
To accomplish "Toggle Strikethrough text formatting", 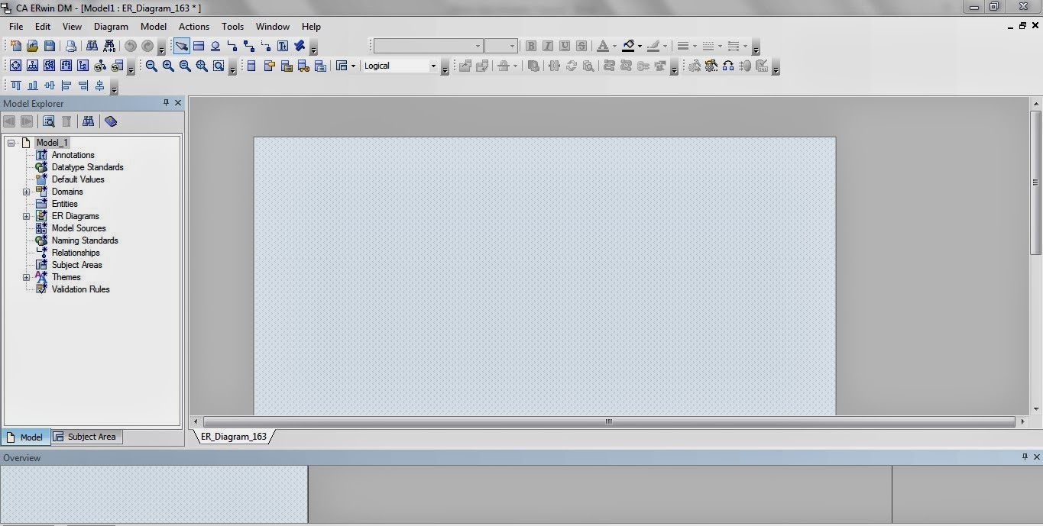I will click(581, 47).
